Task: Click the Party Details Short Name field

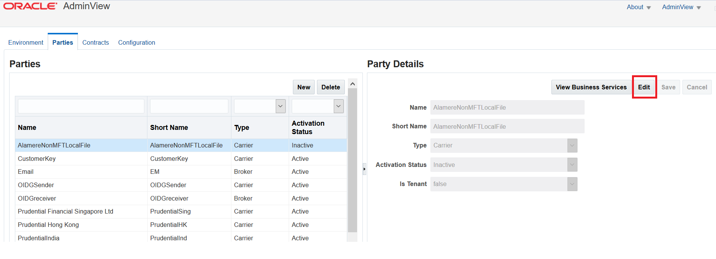Action: [x=507, y=126]
